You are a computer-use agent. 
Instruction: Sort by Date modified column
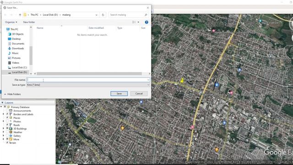(96, 28)
